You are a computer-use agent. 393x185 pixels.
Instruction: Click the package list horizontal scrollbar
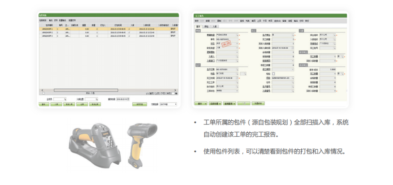coord(86,90)
